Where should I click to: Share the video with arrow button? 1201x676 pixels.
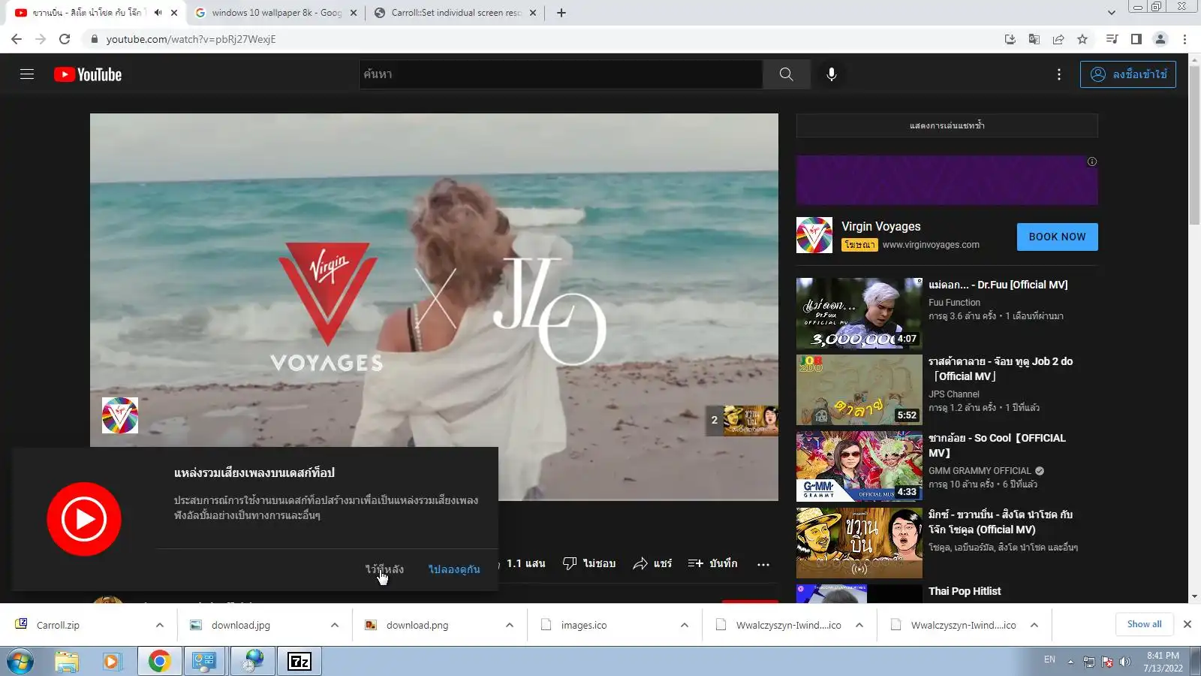[652, 563]
